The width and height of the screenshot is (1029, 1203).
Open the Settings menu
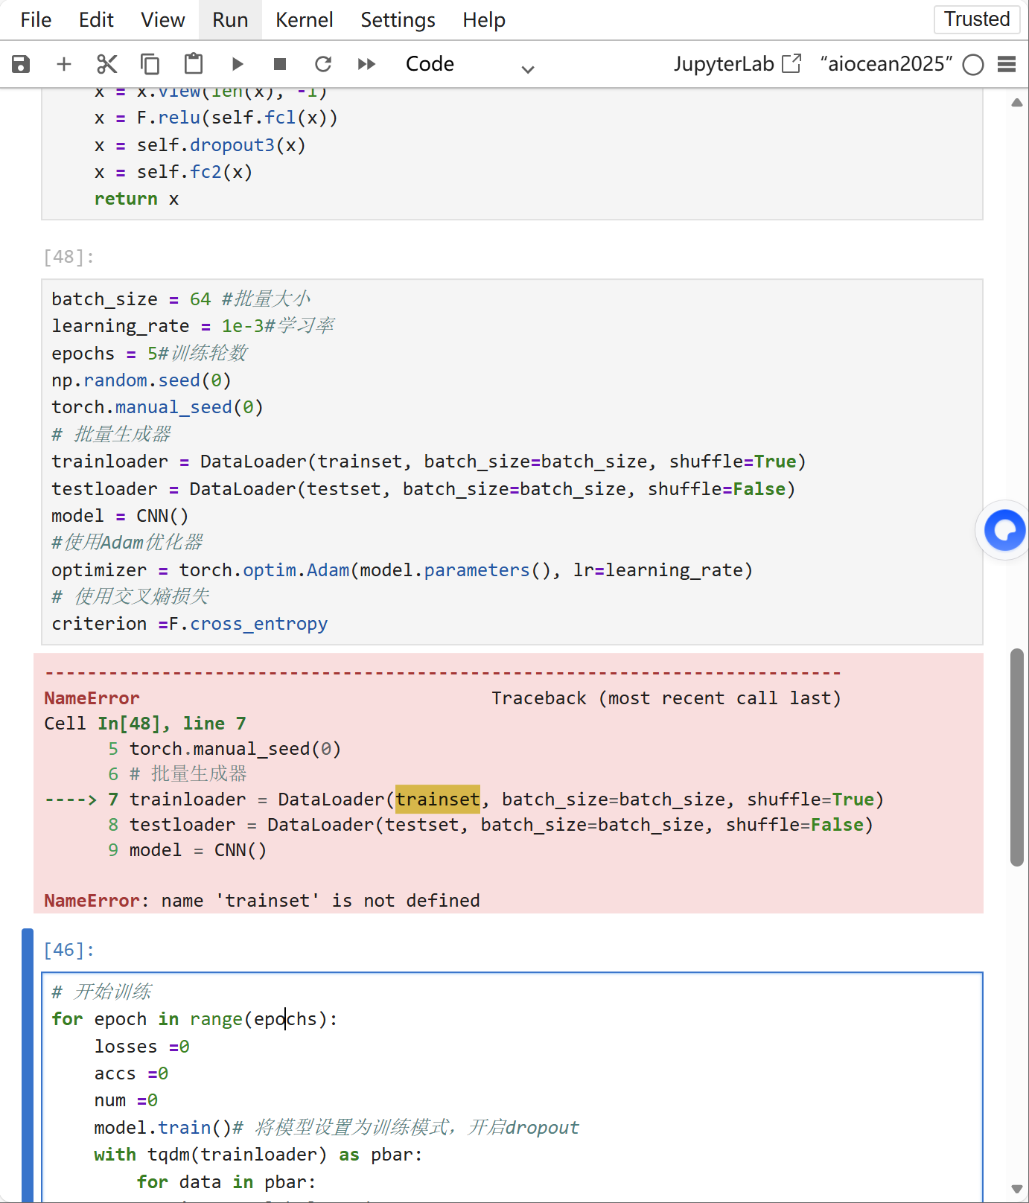tap(398, 20)
